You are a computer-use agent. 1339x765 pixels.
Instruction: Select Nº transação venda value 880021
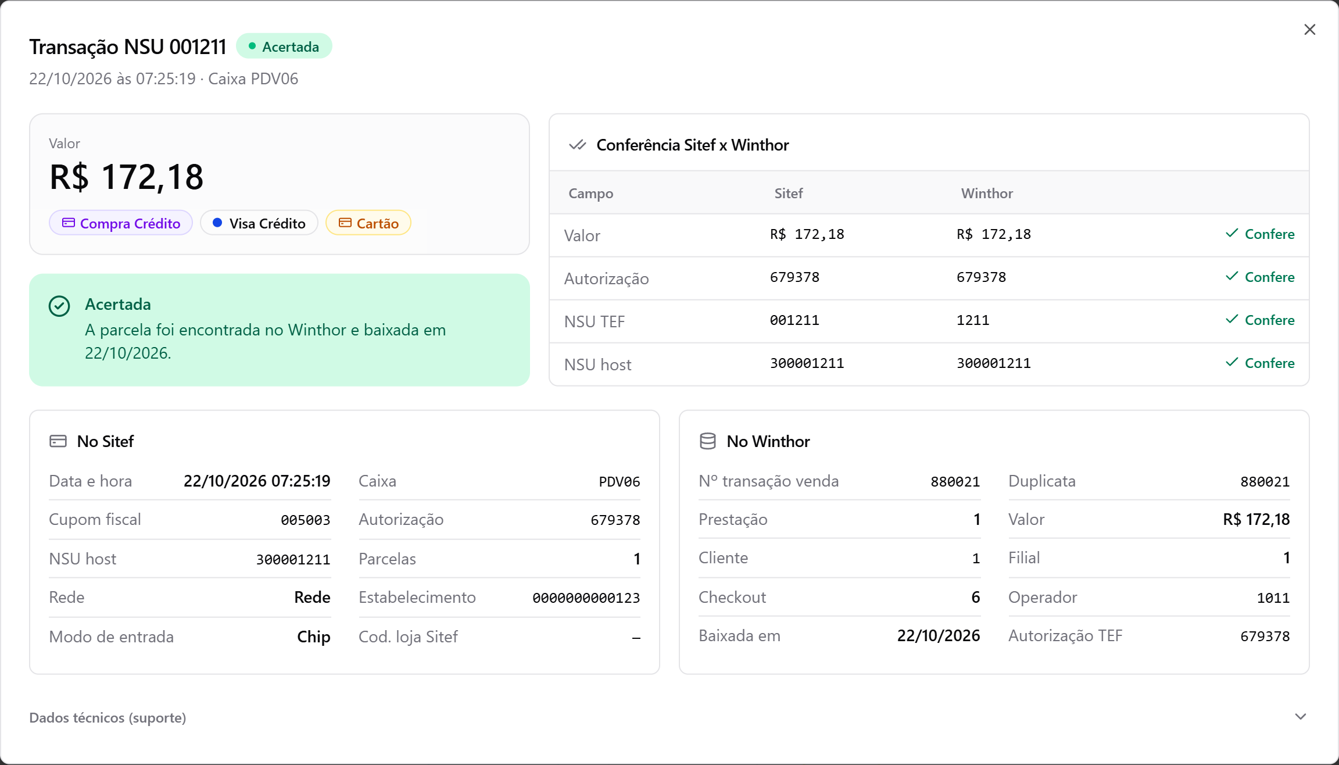(x=955, y=482)
